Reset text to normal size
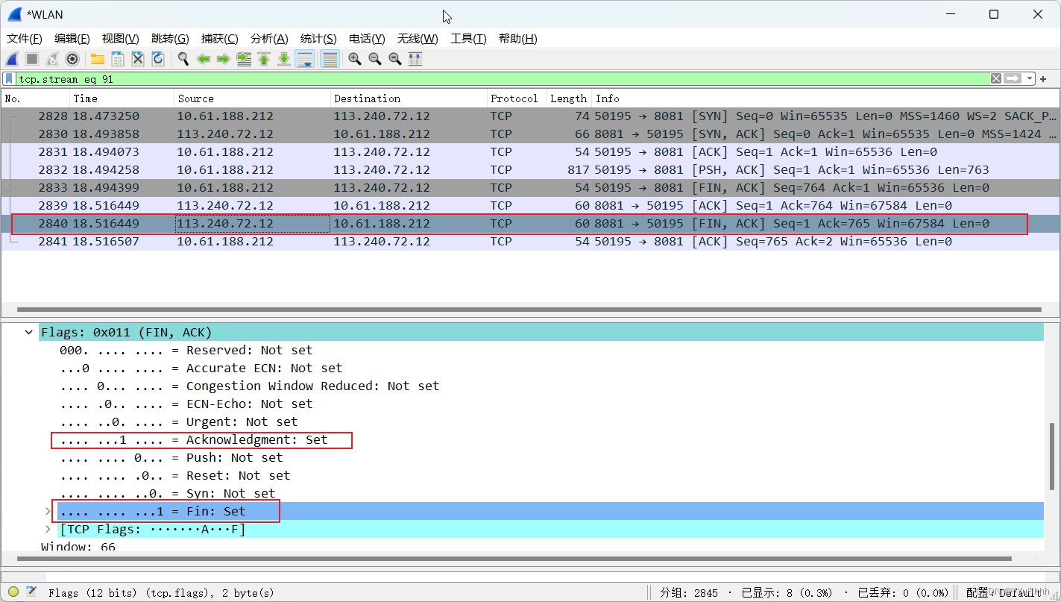The width and height of the screenshot is (1061, 602). click(x=395, y=59)
